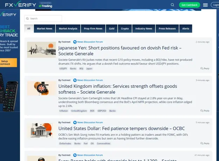Click the GBPUSD tag

102,111
